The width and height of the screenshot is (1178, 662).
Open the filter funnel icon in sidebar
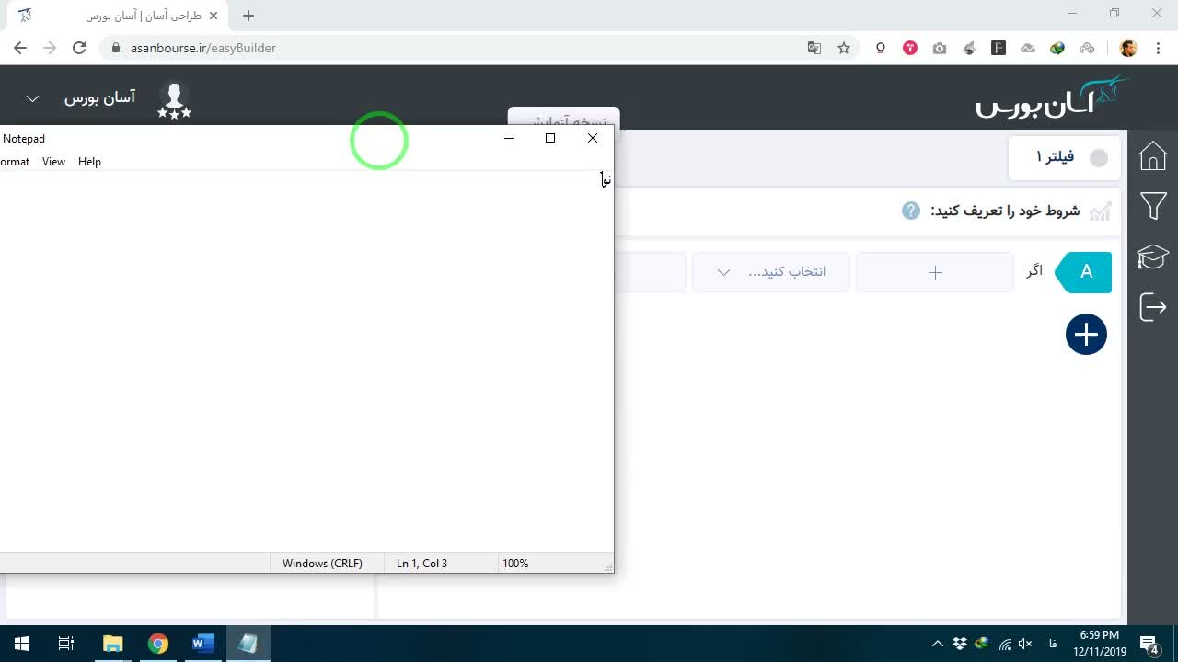pyautogui.click(x=1153, y=206)
